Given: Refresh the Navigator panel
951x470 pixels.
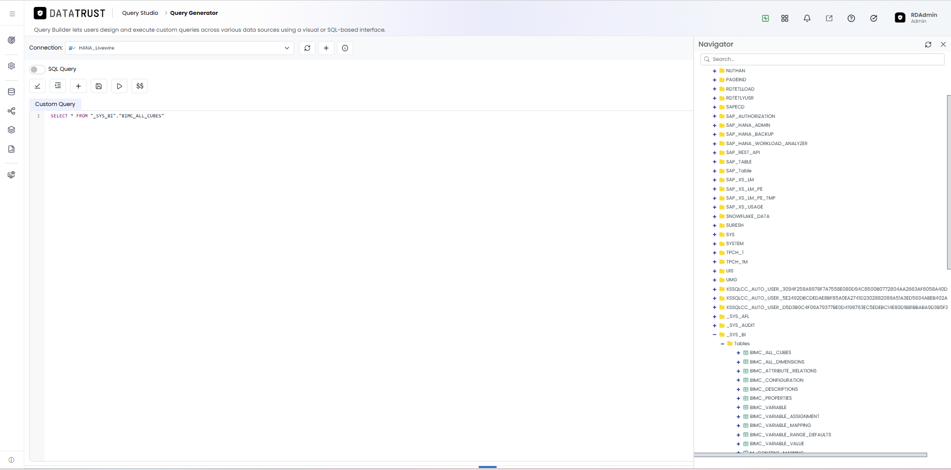Looking at the screenshot, I should coord(928,45).
